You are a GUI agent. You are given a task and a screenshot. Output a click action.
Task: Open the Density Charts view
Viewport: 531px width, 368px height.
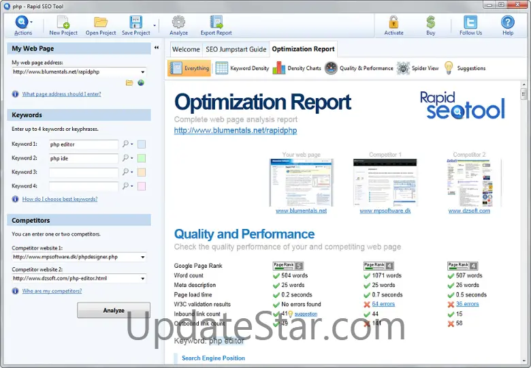click(x=297, y=68)
